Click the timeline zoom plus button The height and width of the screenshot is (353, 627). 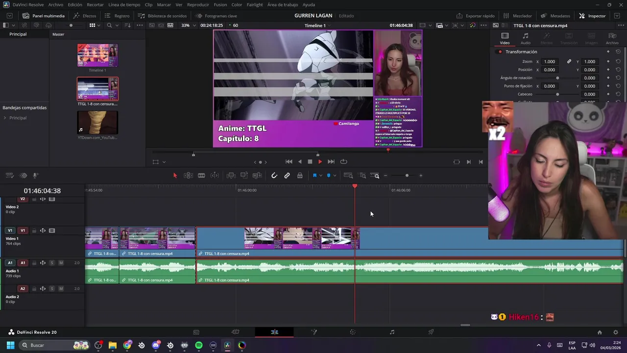[x=421, y=176]
